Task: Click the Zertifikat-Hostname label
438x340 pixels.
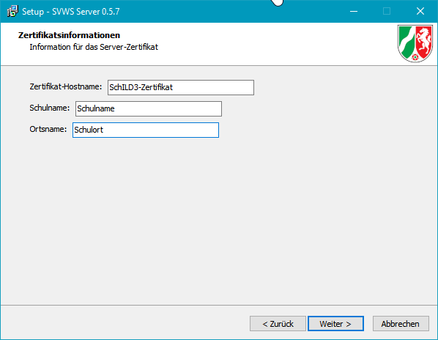Action: pos(66,86)
